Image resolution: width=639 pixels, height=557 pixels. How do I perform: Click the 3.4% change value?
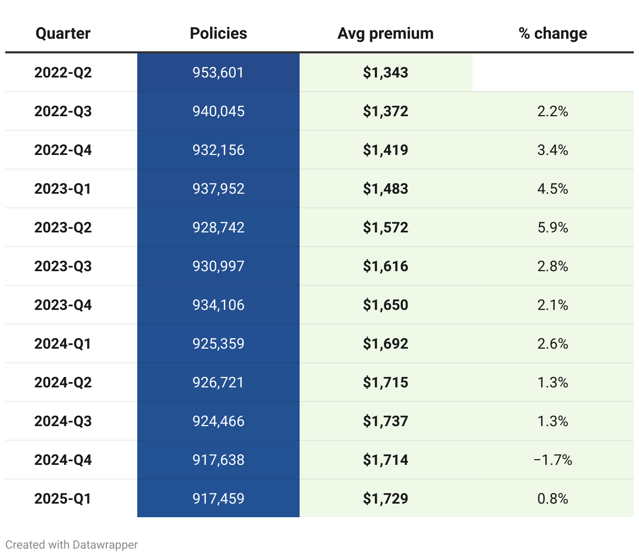[553, 150]
